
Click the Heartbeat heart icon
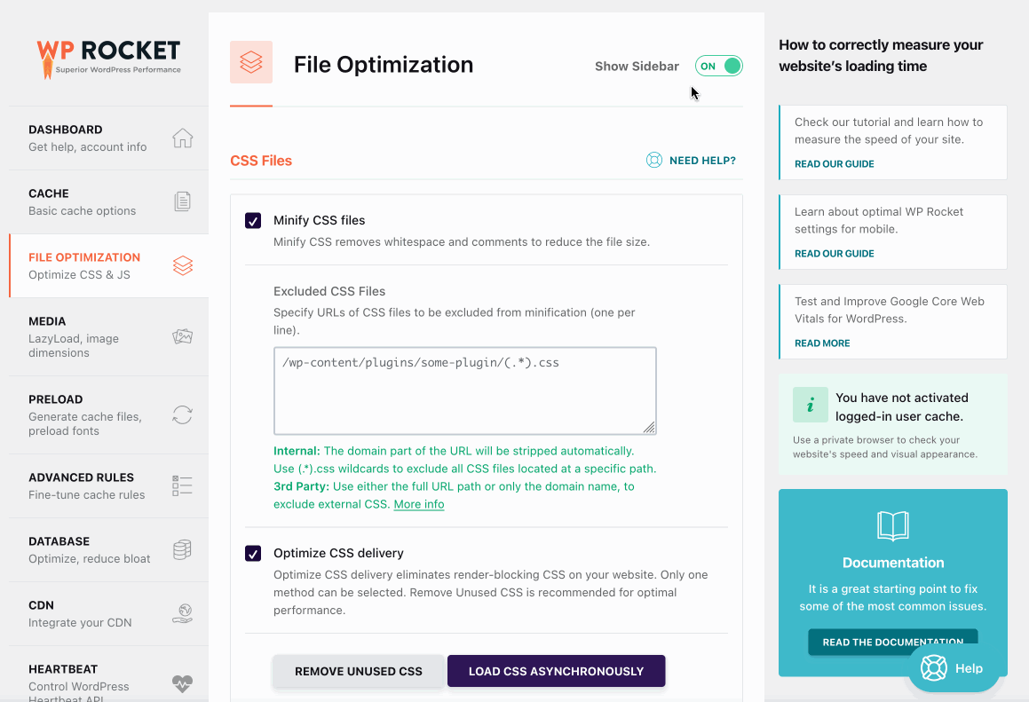pyautogui.click(x=182, y=683)
